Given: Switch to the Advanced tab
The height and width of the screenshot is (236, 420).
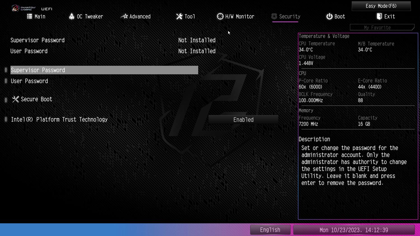Looking at the screenshot, I should coord(140,16).
